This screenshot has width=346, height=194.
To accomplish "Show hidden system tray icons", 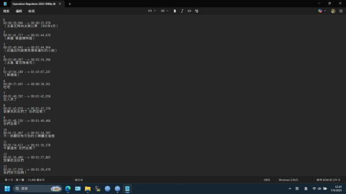I will point(290,189).
